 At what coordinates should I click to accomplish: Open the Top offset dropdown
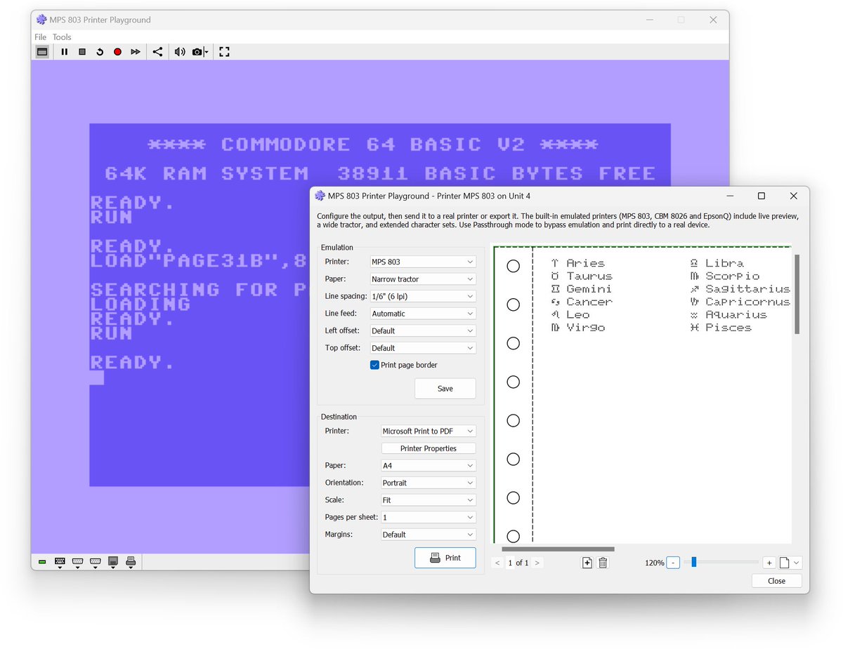423,348
